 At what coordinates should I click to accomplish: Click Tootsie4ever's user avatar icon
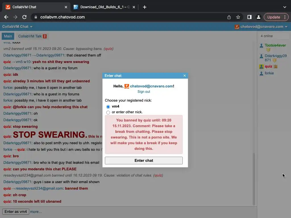click(x=261, y=46)
